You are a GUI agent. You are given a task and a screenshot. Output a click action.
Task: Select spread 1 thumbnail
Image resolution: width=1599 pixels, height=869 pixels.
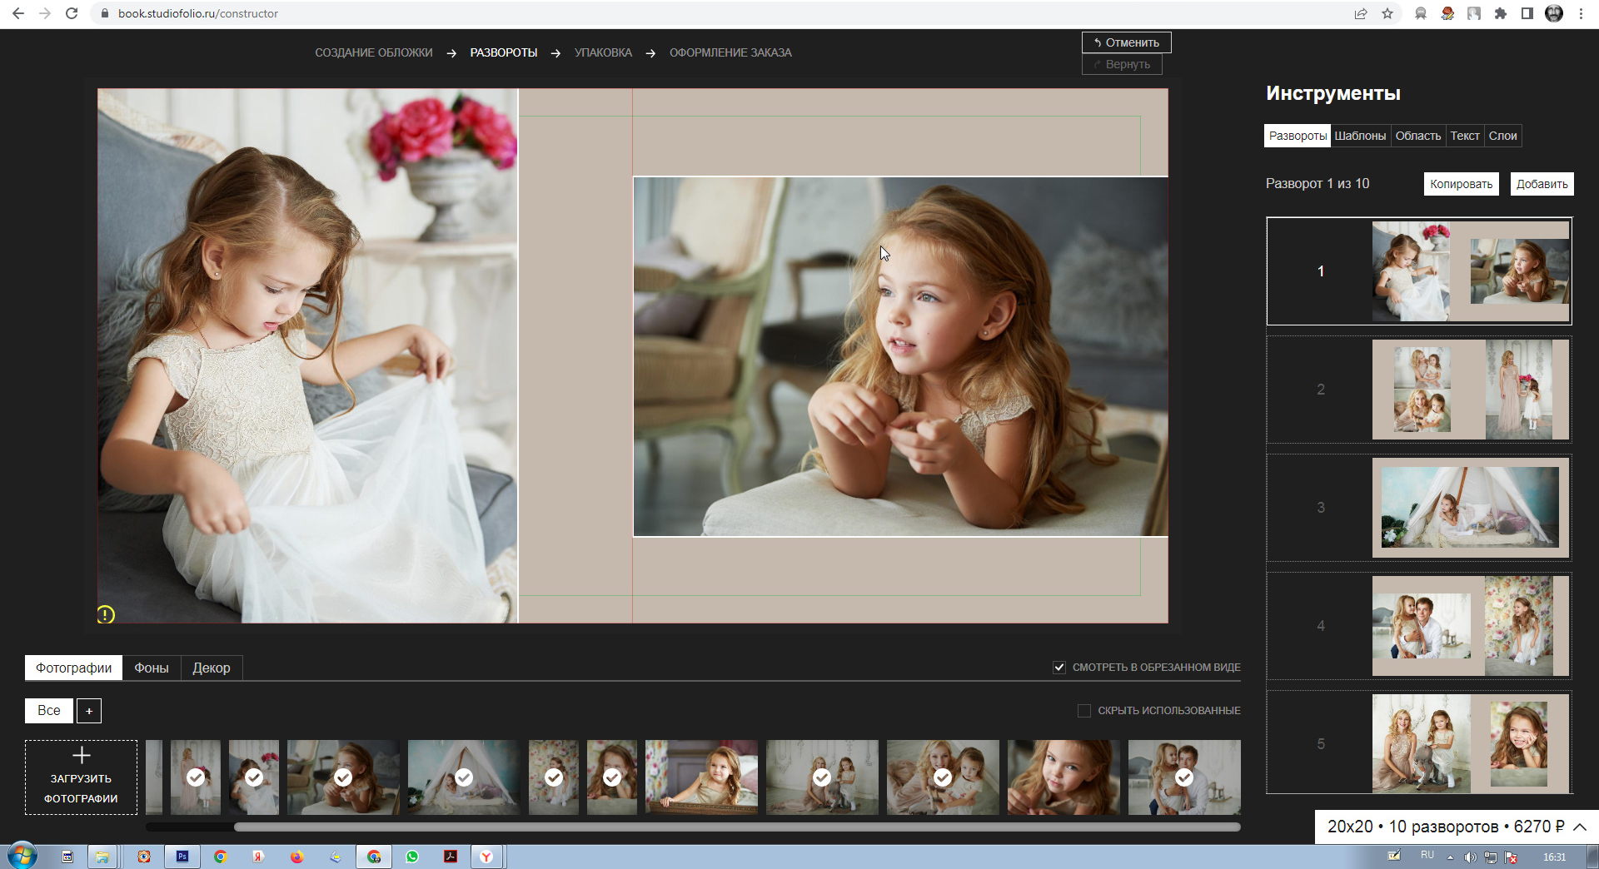pyautogui.click(x=1419, y=271)
